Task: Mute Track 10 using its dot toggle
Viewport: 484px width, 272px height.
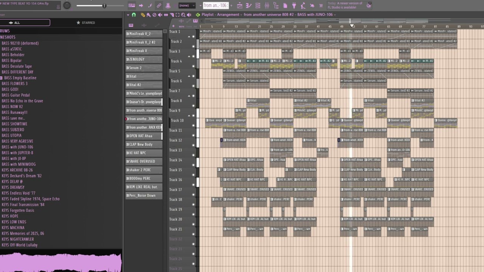Action: [x=193, y=125]
